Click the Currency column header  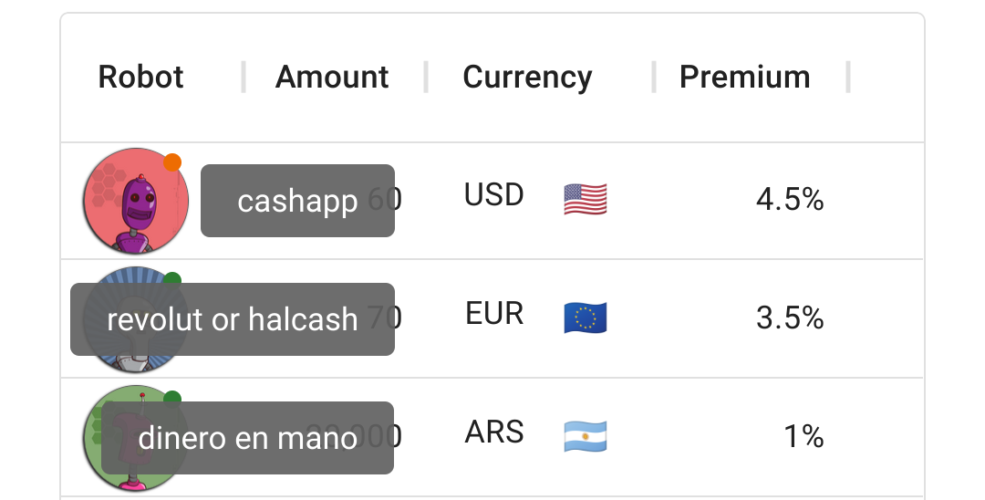coord(527,78)
